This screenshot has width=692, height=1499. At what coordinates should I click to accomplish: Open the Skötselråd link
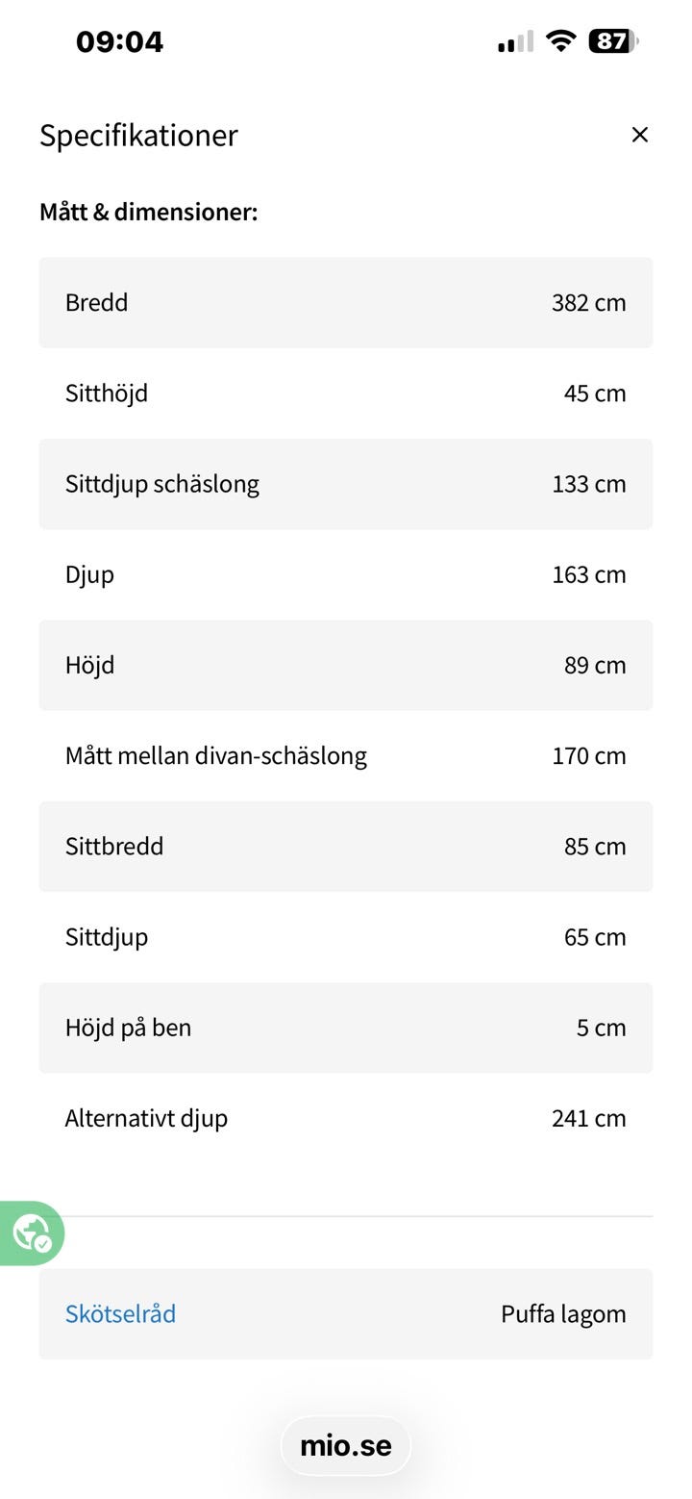click(x=120, y=1313)
